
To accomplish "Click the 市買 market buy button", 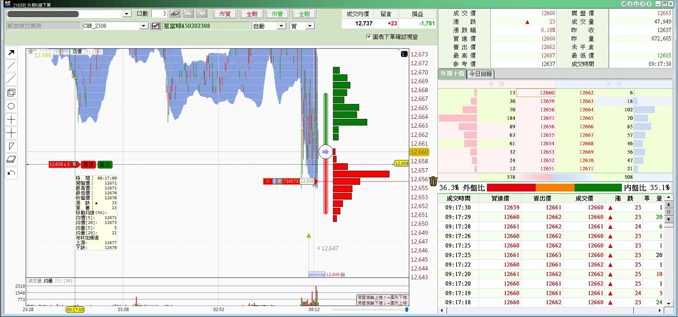I will (225, 14).
